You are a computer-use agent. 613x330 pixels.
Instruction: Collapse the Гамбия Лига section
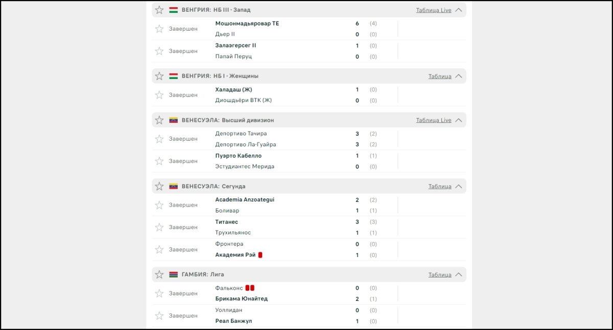[458, 274]
